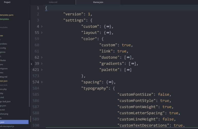Open the collapsed "duotone" array marker
Viewport: 198px width, 129px height.
click(x=128, y=58)
